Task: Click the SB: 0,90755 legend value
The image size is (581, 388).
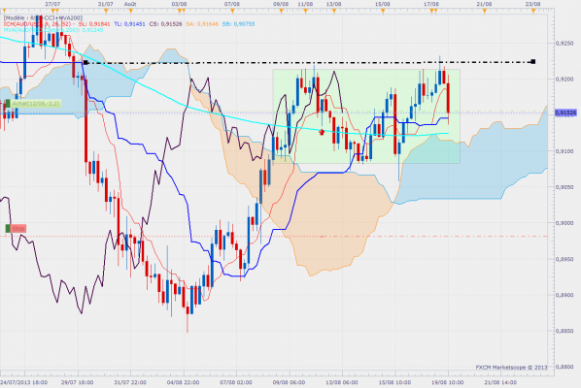Action: pos(238,24)
